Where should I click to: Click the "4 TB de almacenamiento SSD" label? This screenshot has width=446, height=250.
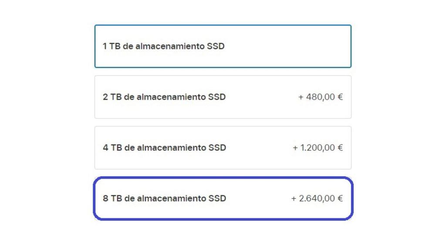coord(164,148)
